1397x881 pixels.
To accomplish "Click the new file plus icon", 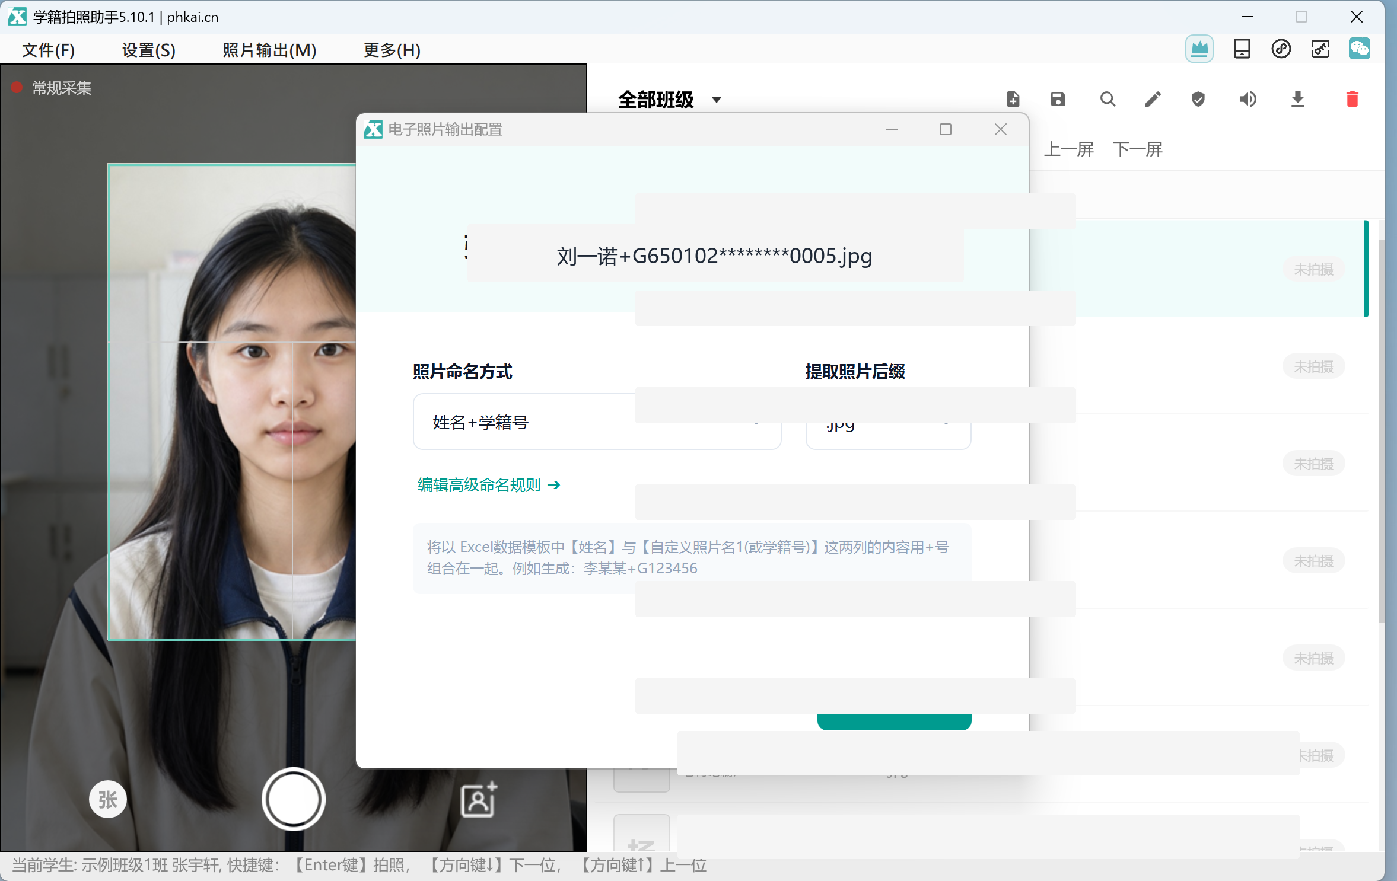I will pos(1013,99).
